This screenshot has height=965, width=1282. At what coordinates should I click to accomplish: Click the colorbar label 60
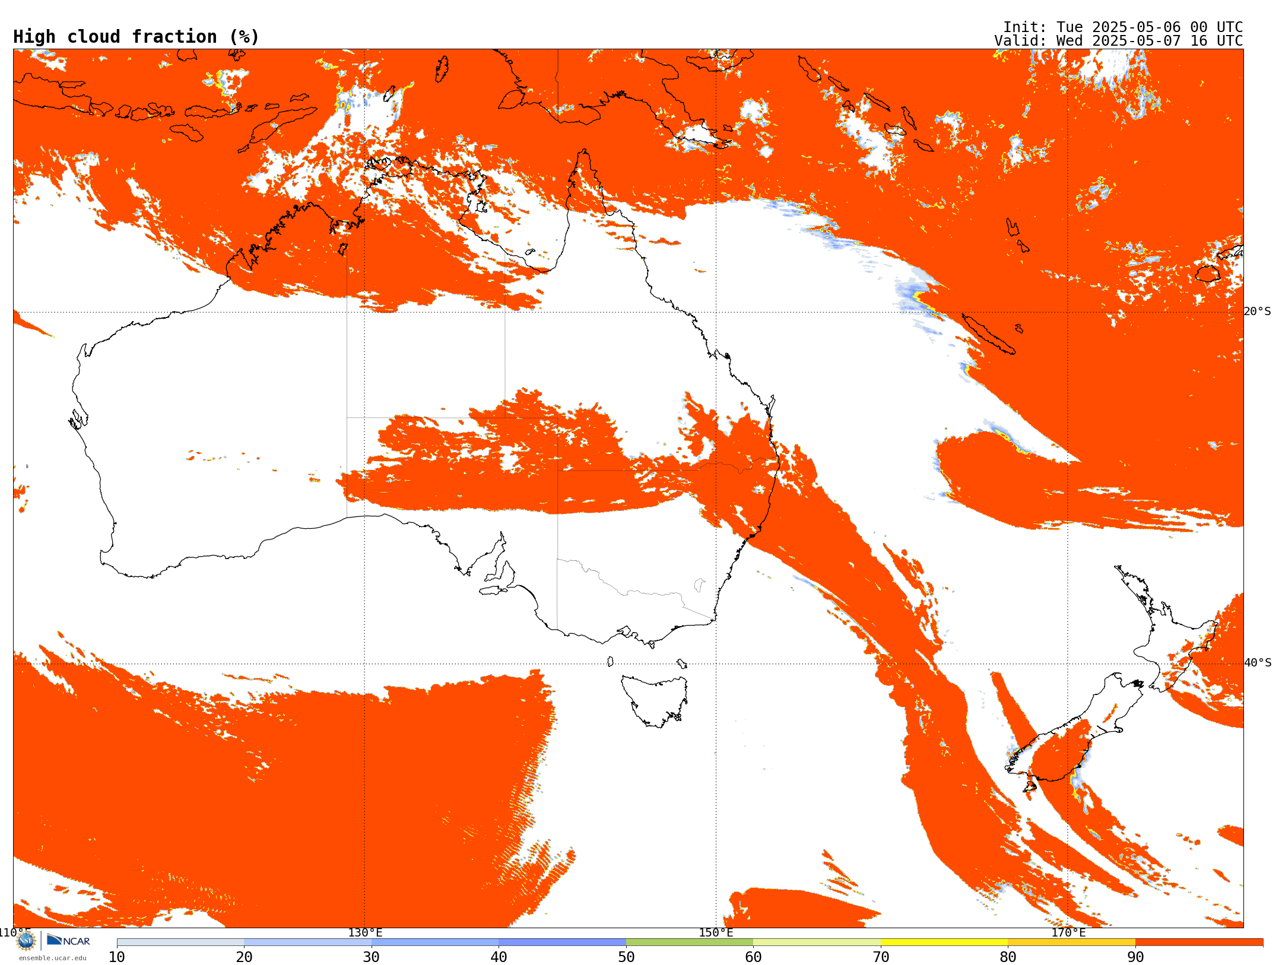click(753, 957)
